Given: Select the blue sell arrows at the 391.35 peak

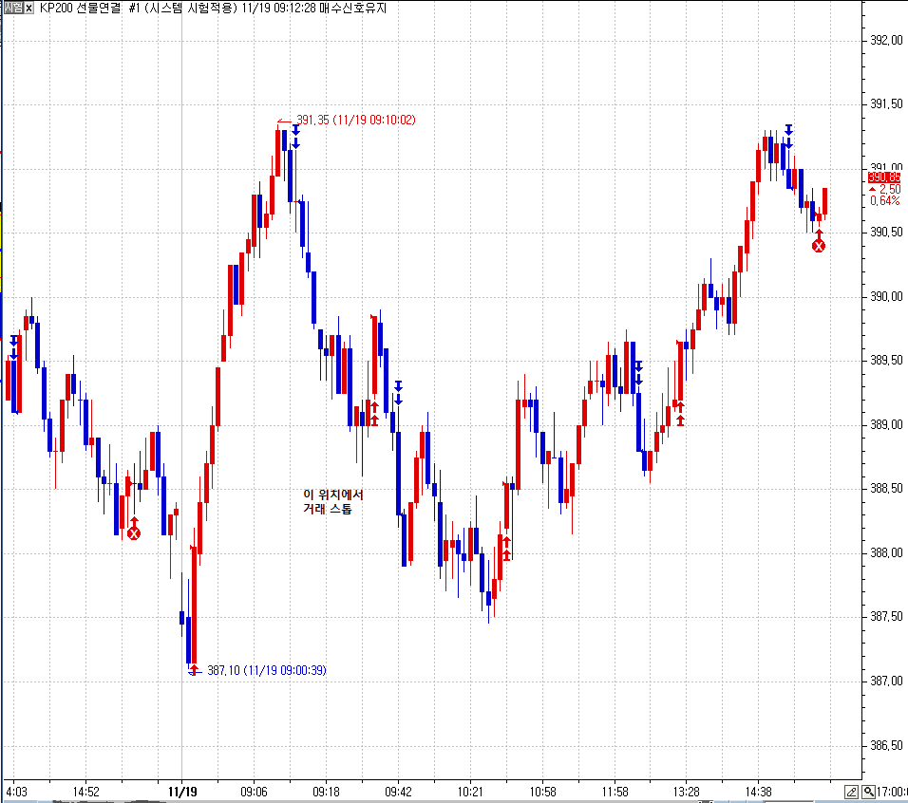Looking at the screenshot, I should 295,136.
